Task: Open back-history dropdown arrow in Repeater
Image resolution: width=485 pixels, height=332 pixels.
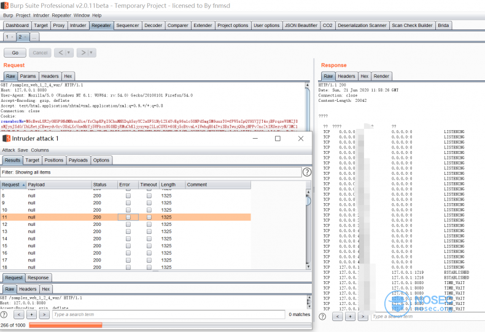Action: pyautogui.click(x=69, y=53)
